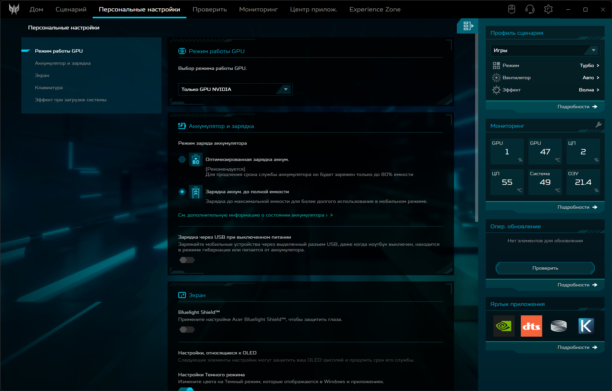The width and height of the screenshot is (612, 391).
Task: Go to the Сценарий tab
Action: (x=71, y=9)
